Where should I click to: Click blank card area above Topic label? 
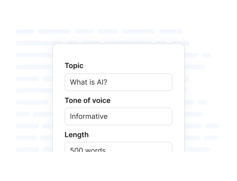point(118,52)
